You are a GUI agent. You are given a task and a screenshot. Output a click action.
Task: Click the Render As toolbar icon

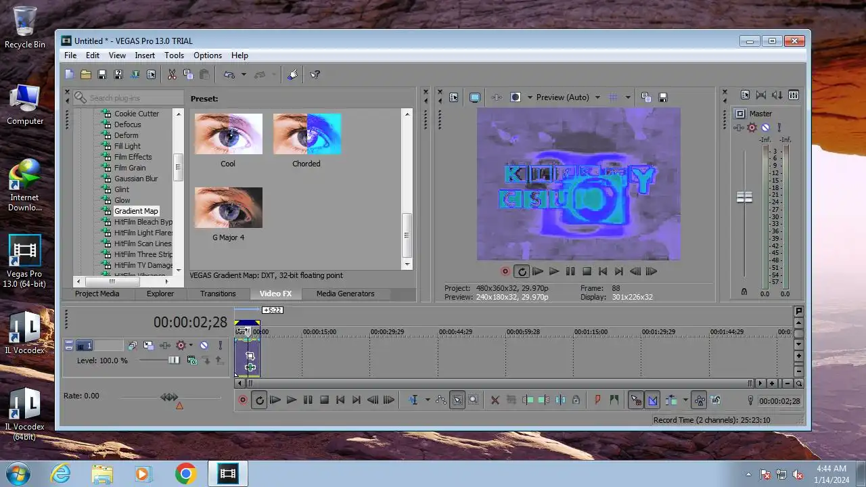(135, 75)
